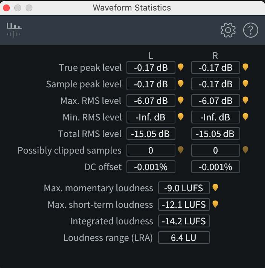Click left Min. RMS level marker pin
265x268 pixels.
(x=181, y=117)
